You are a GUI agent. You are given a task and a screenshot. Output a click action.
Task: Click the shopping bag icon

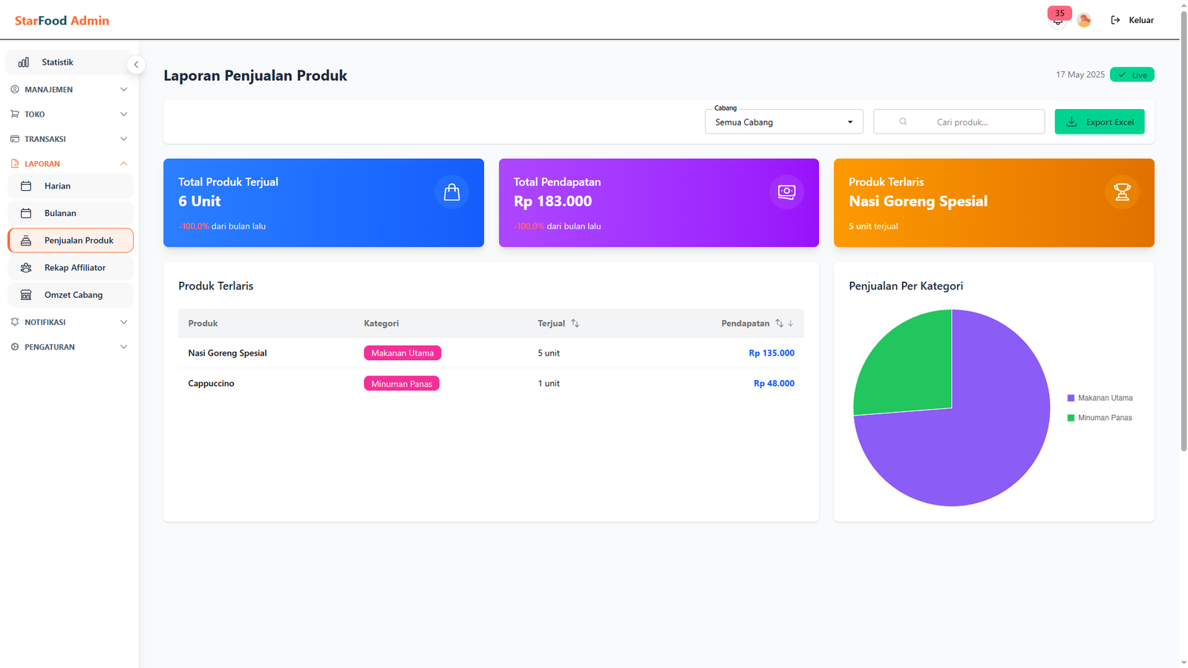[x=451, y=192]
